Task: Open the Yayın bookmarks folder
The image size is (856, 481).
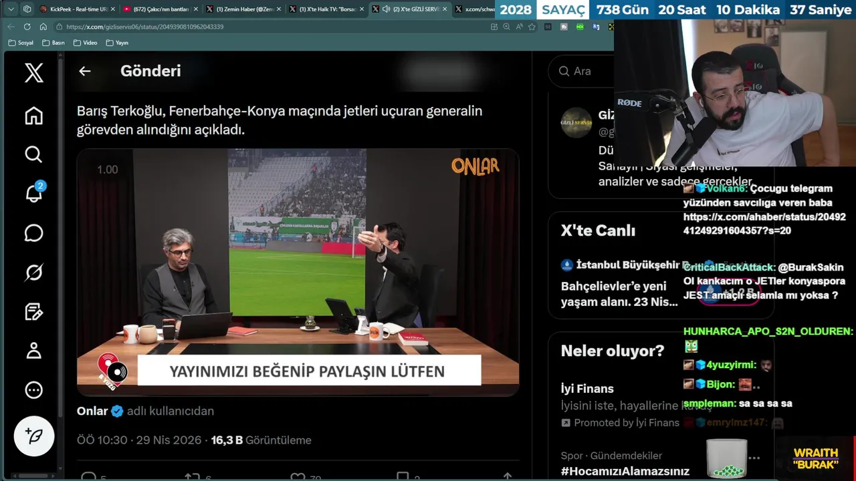Action: [117, 43]
